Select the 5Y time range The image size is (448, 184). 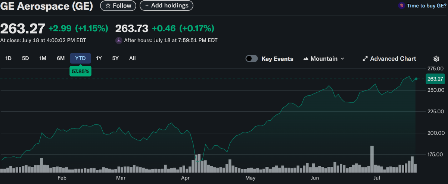click(x=116, y=58)
